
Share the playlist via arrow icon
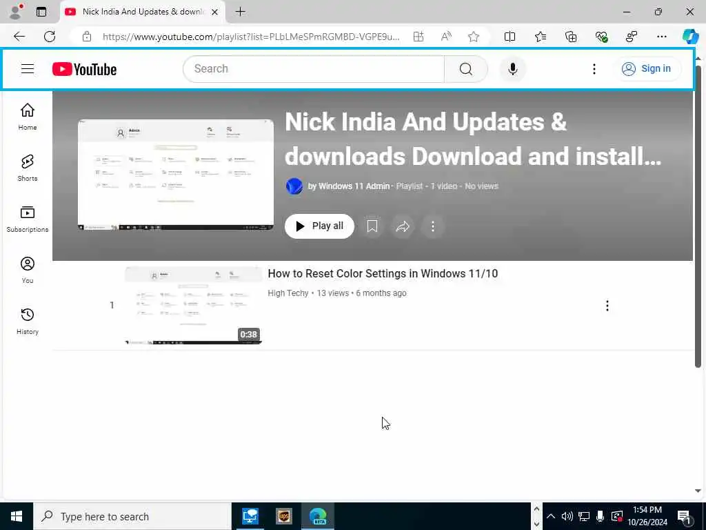[403, 226]
